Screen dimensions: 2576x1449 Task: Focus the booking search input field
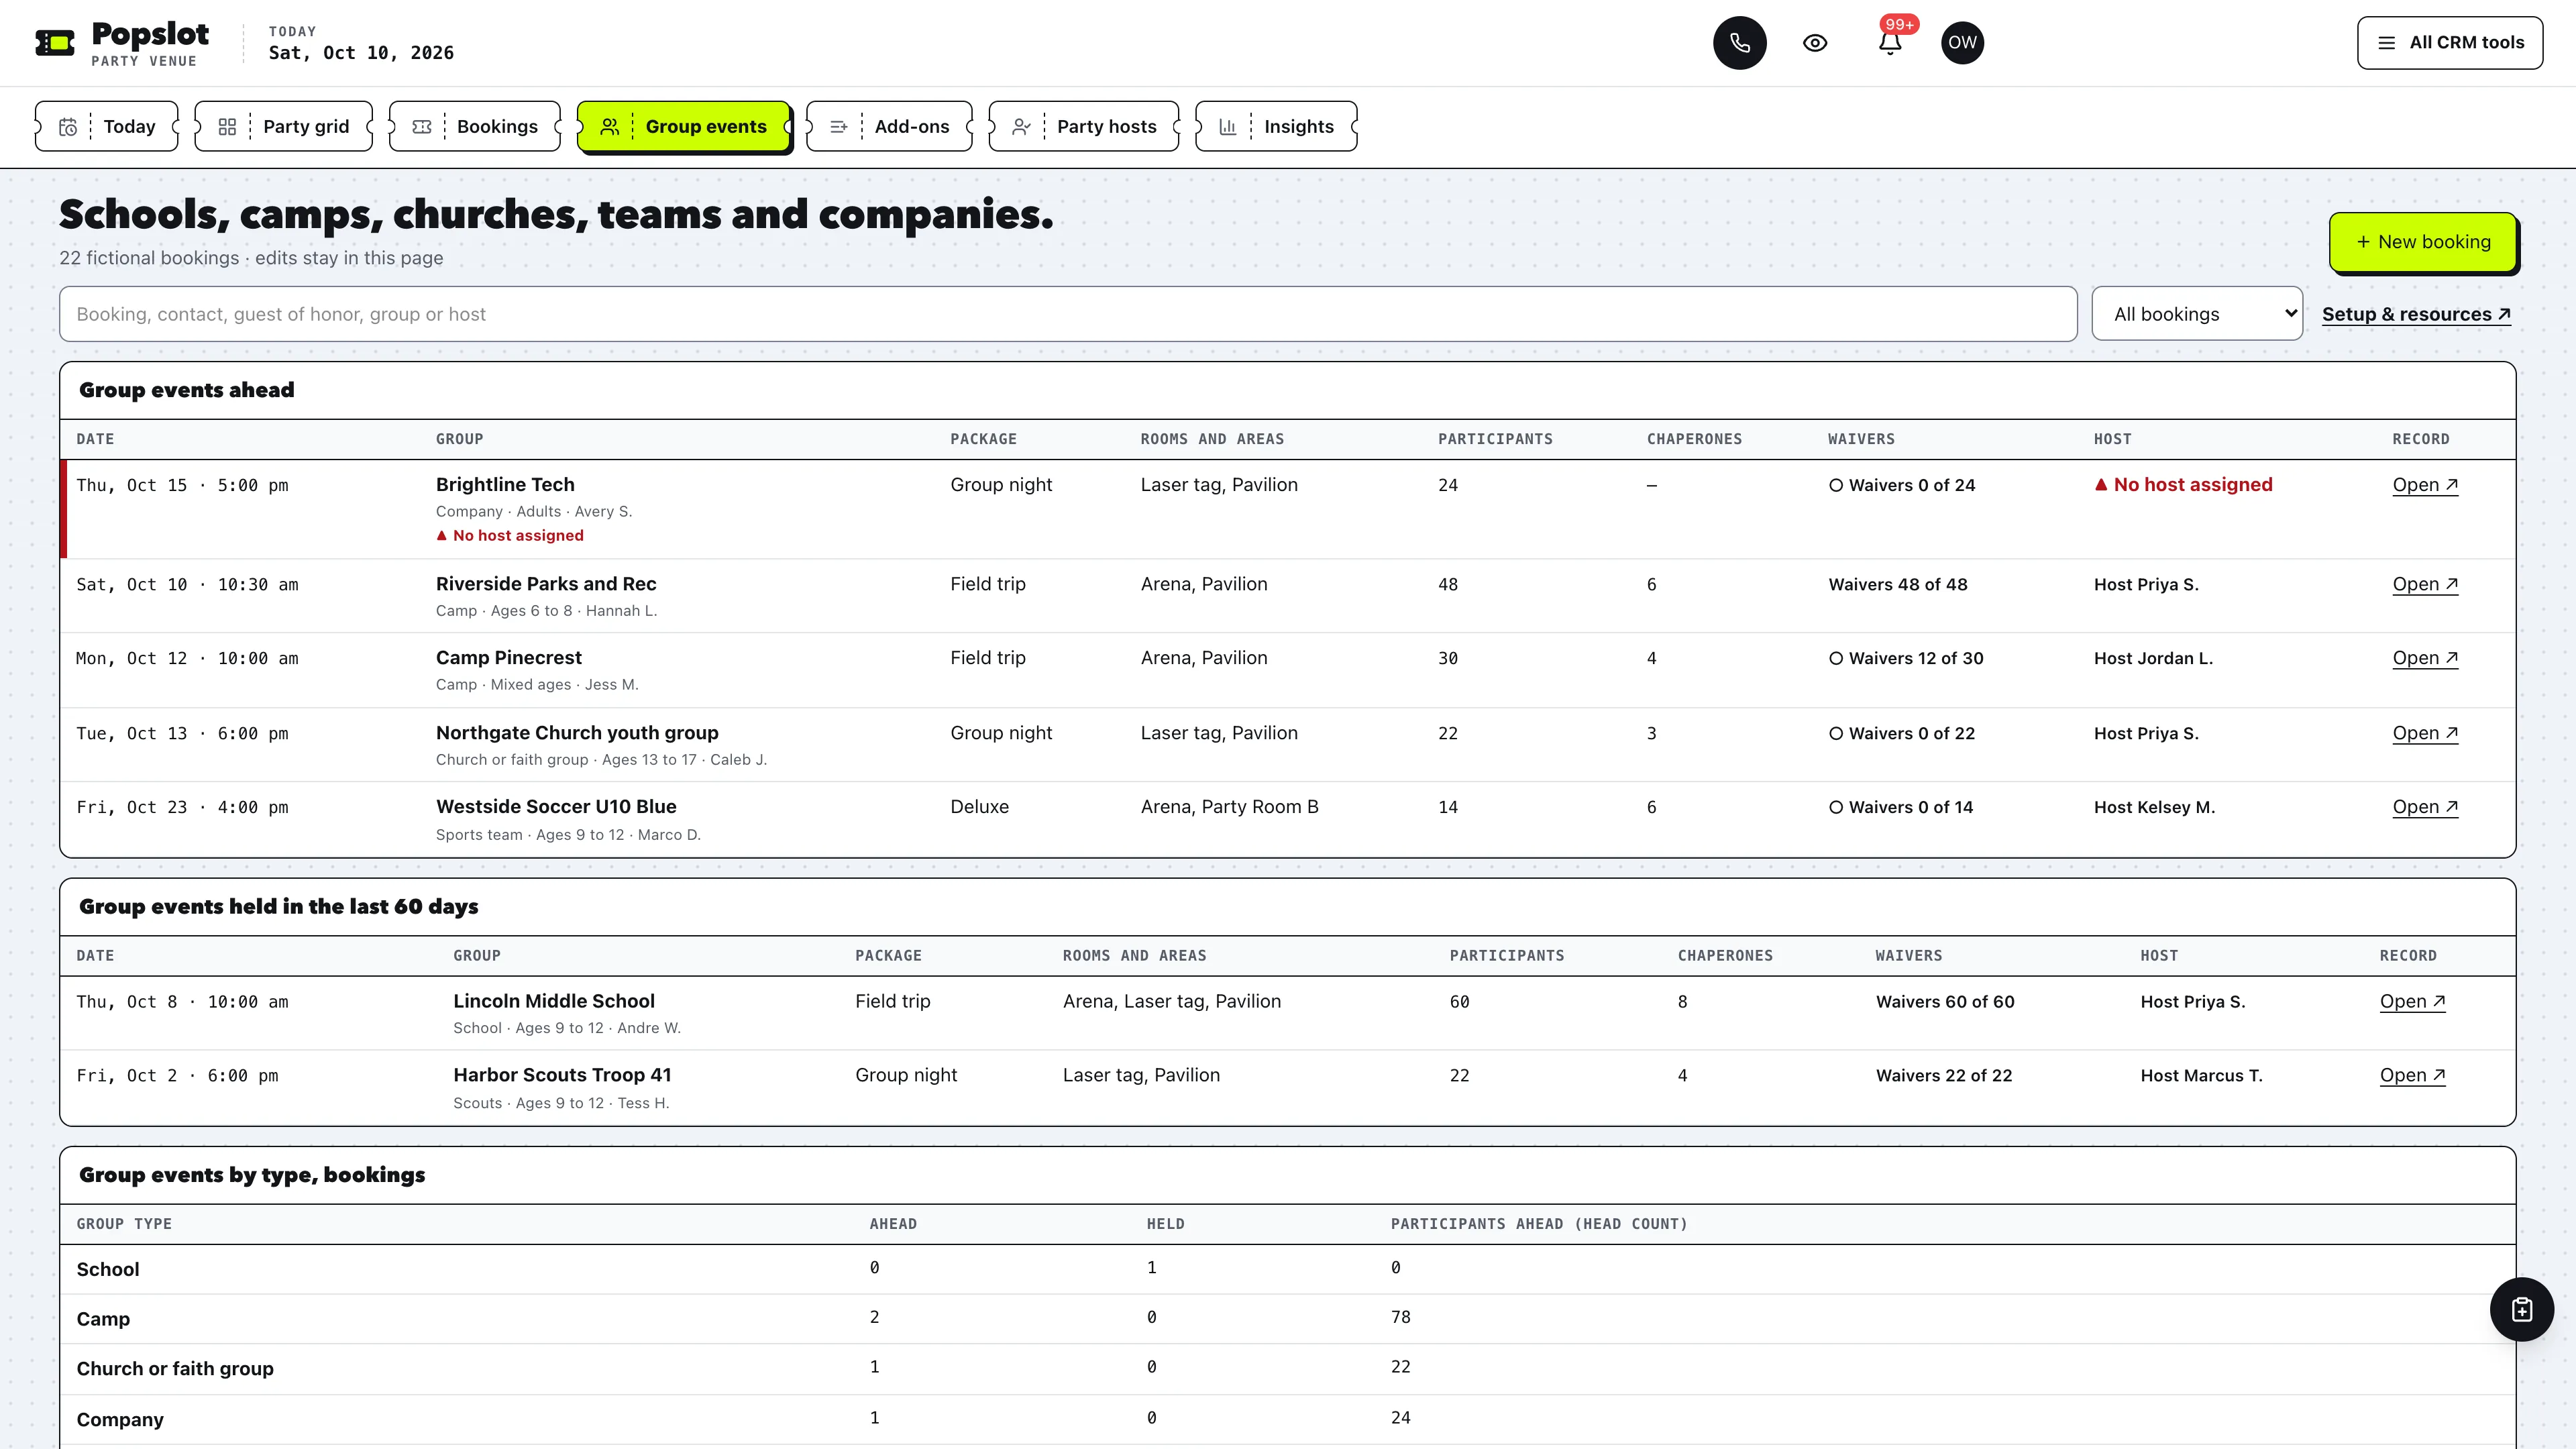coord(1068,314)
